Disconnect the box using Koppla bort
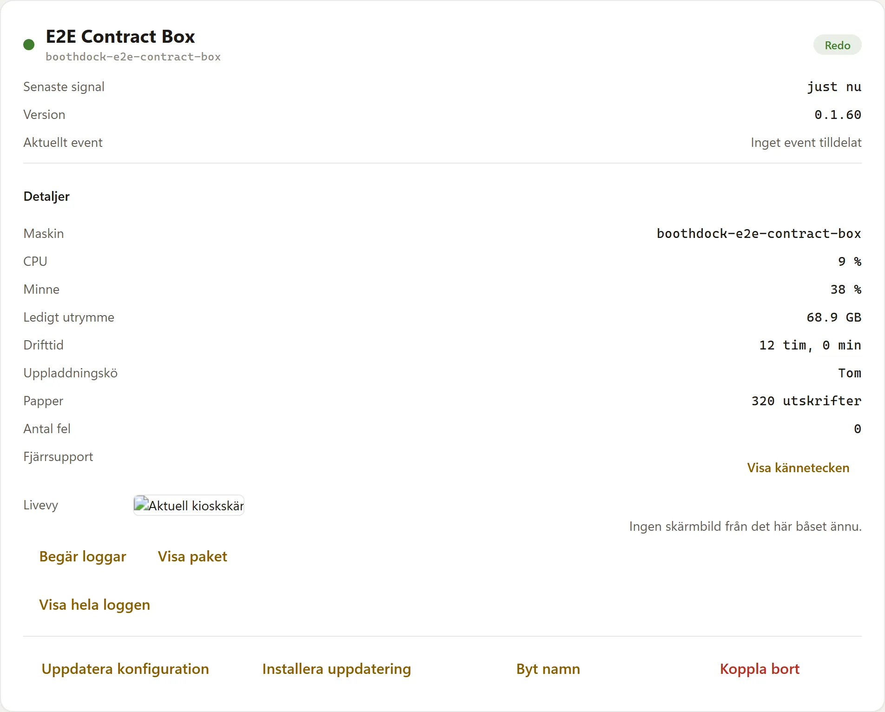This screenshot has height=712, width=885. [760, 669]
